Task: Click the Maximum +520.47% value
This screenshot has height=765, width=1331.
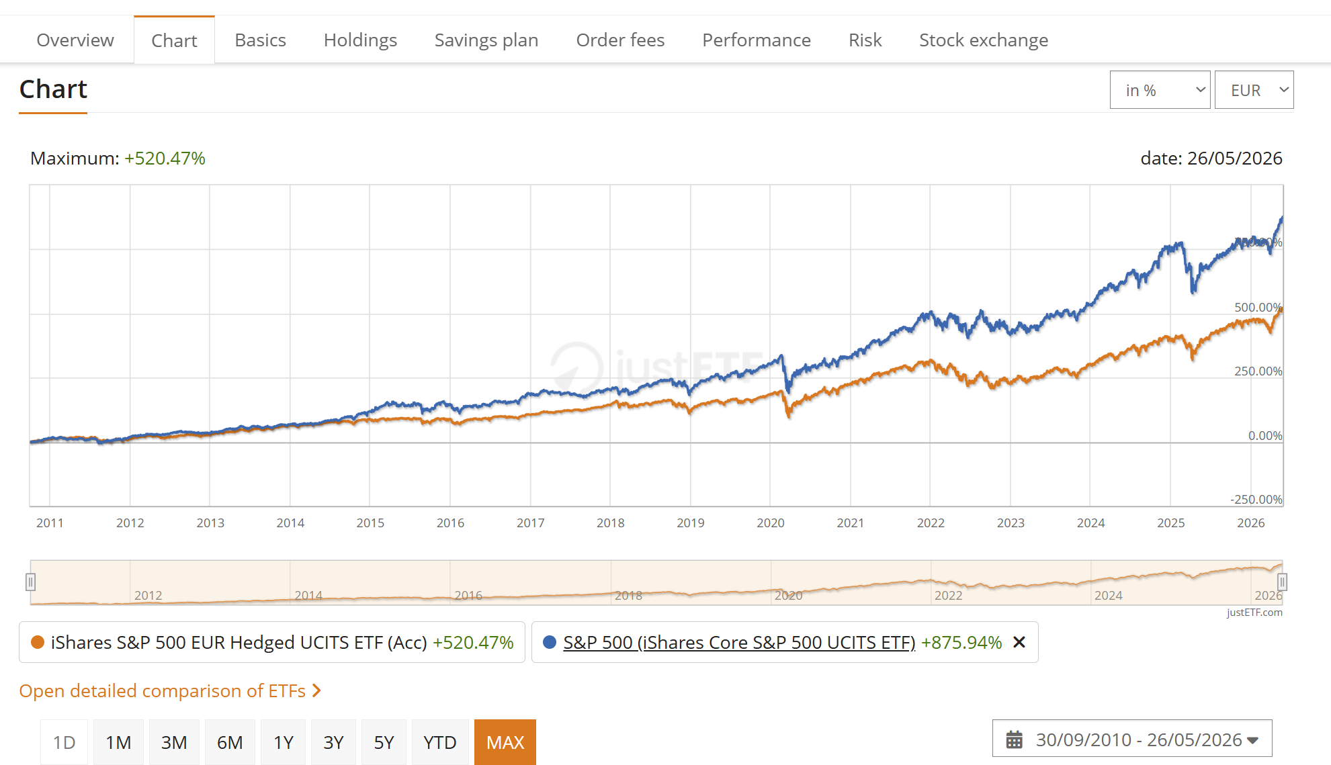Action: click(165, 159)
